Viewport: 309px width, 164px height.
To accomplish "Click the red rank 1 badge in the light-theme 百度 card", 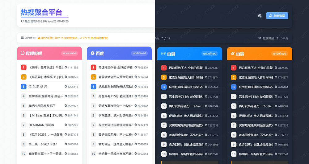I will click(x=93, y=68).
